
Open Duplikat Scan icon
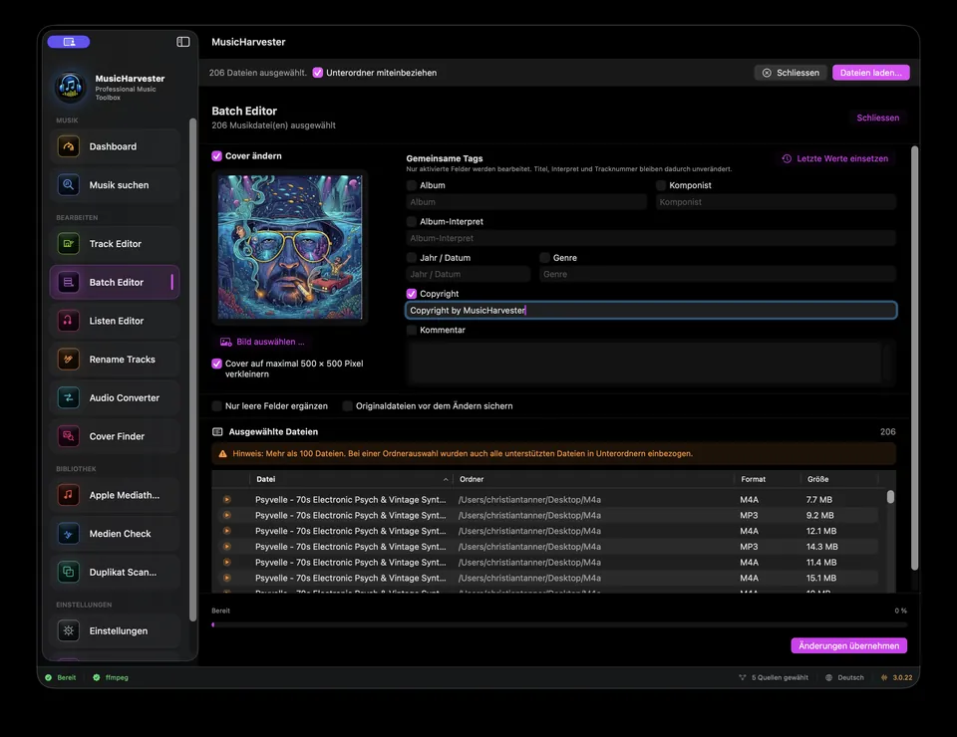coord(69,572)
